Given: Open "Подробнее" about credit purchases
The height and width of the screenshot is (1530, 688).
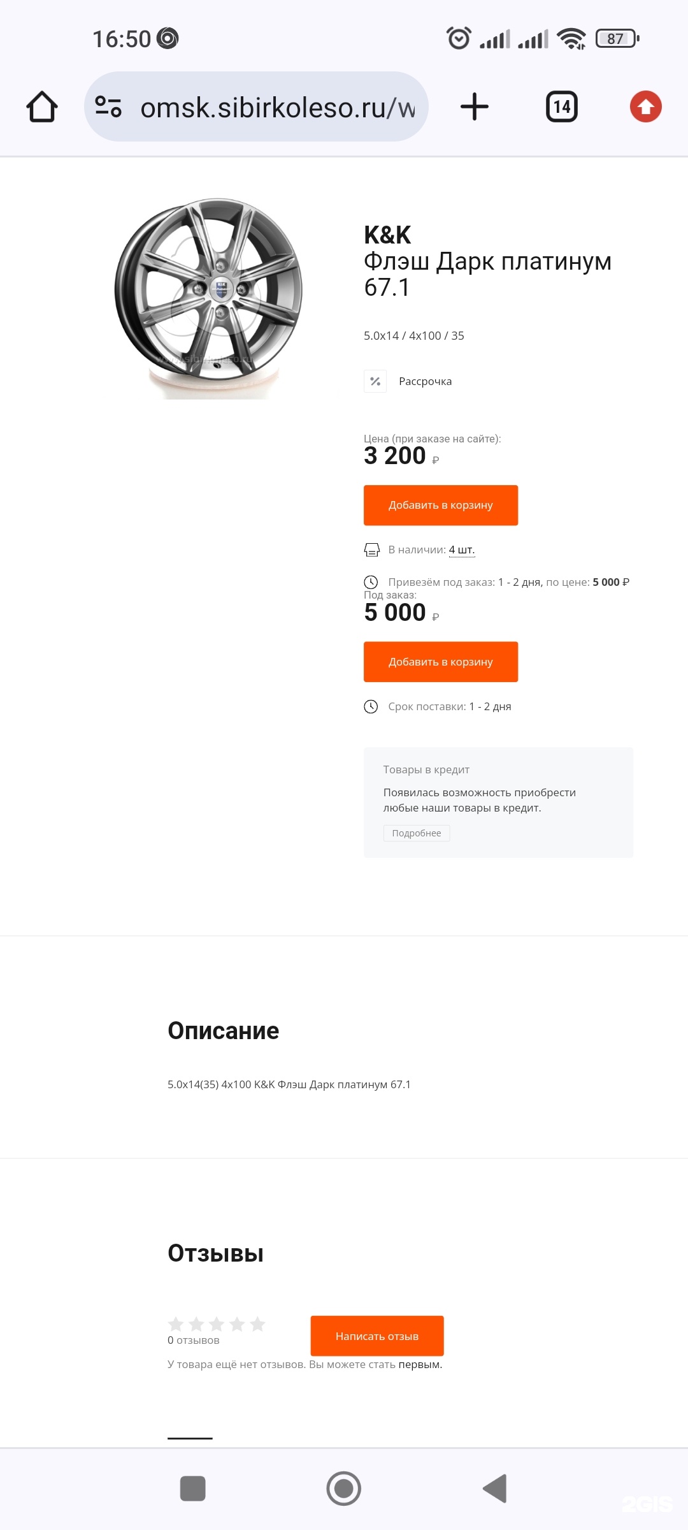Looking at the screenshot, I should coord(417,833).
